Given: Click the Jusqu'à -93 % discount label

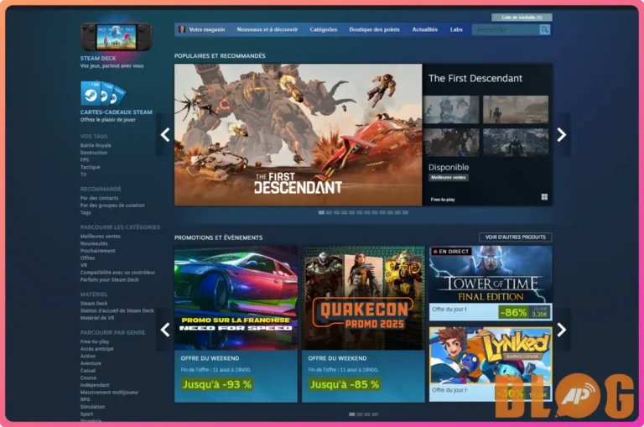Looking at the screenshot, I should 217,385.
